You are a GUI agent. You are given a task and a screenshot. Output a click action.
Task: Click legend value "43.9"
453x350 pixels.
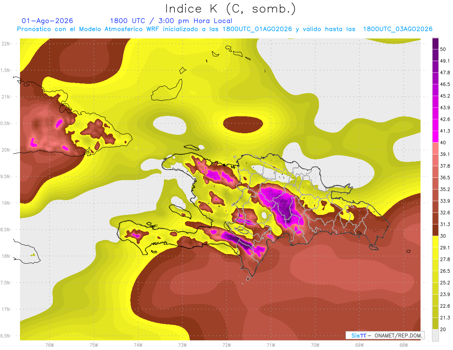pos(445,108)
